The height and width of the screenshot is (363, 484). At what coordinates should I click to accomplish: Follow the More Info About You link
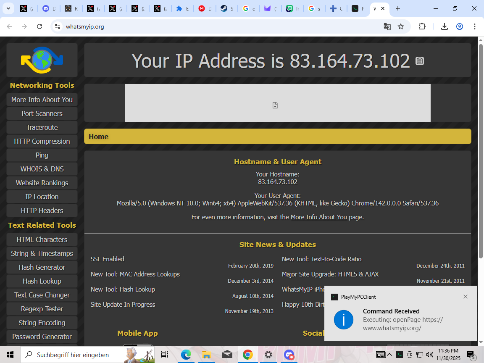click(318, 217)
